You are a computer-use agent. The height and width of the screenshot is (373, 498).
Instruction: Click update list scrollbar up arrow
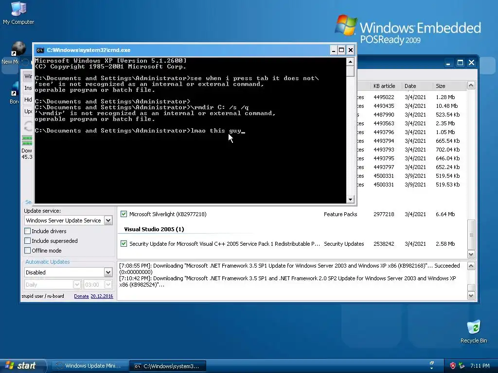pos(471,85)
